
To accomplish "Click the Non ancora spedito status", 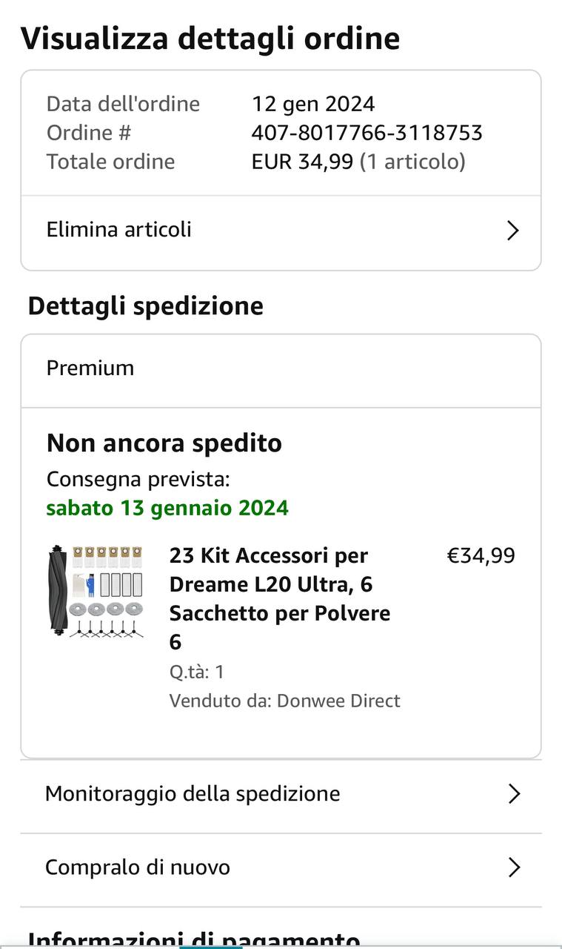I will pos(164,443).
